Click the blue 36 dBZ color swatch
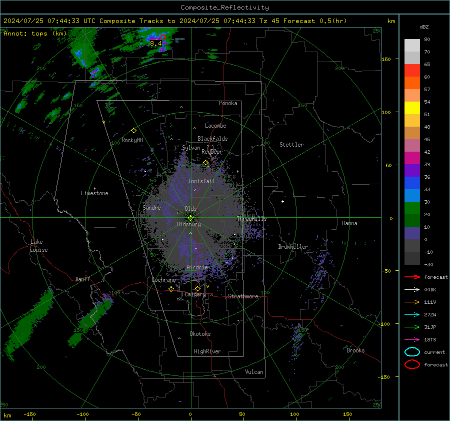Screen dimensions: 450x421 pos(412,183)
